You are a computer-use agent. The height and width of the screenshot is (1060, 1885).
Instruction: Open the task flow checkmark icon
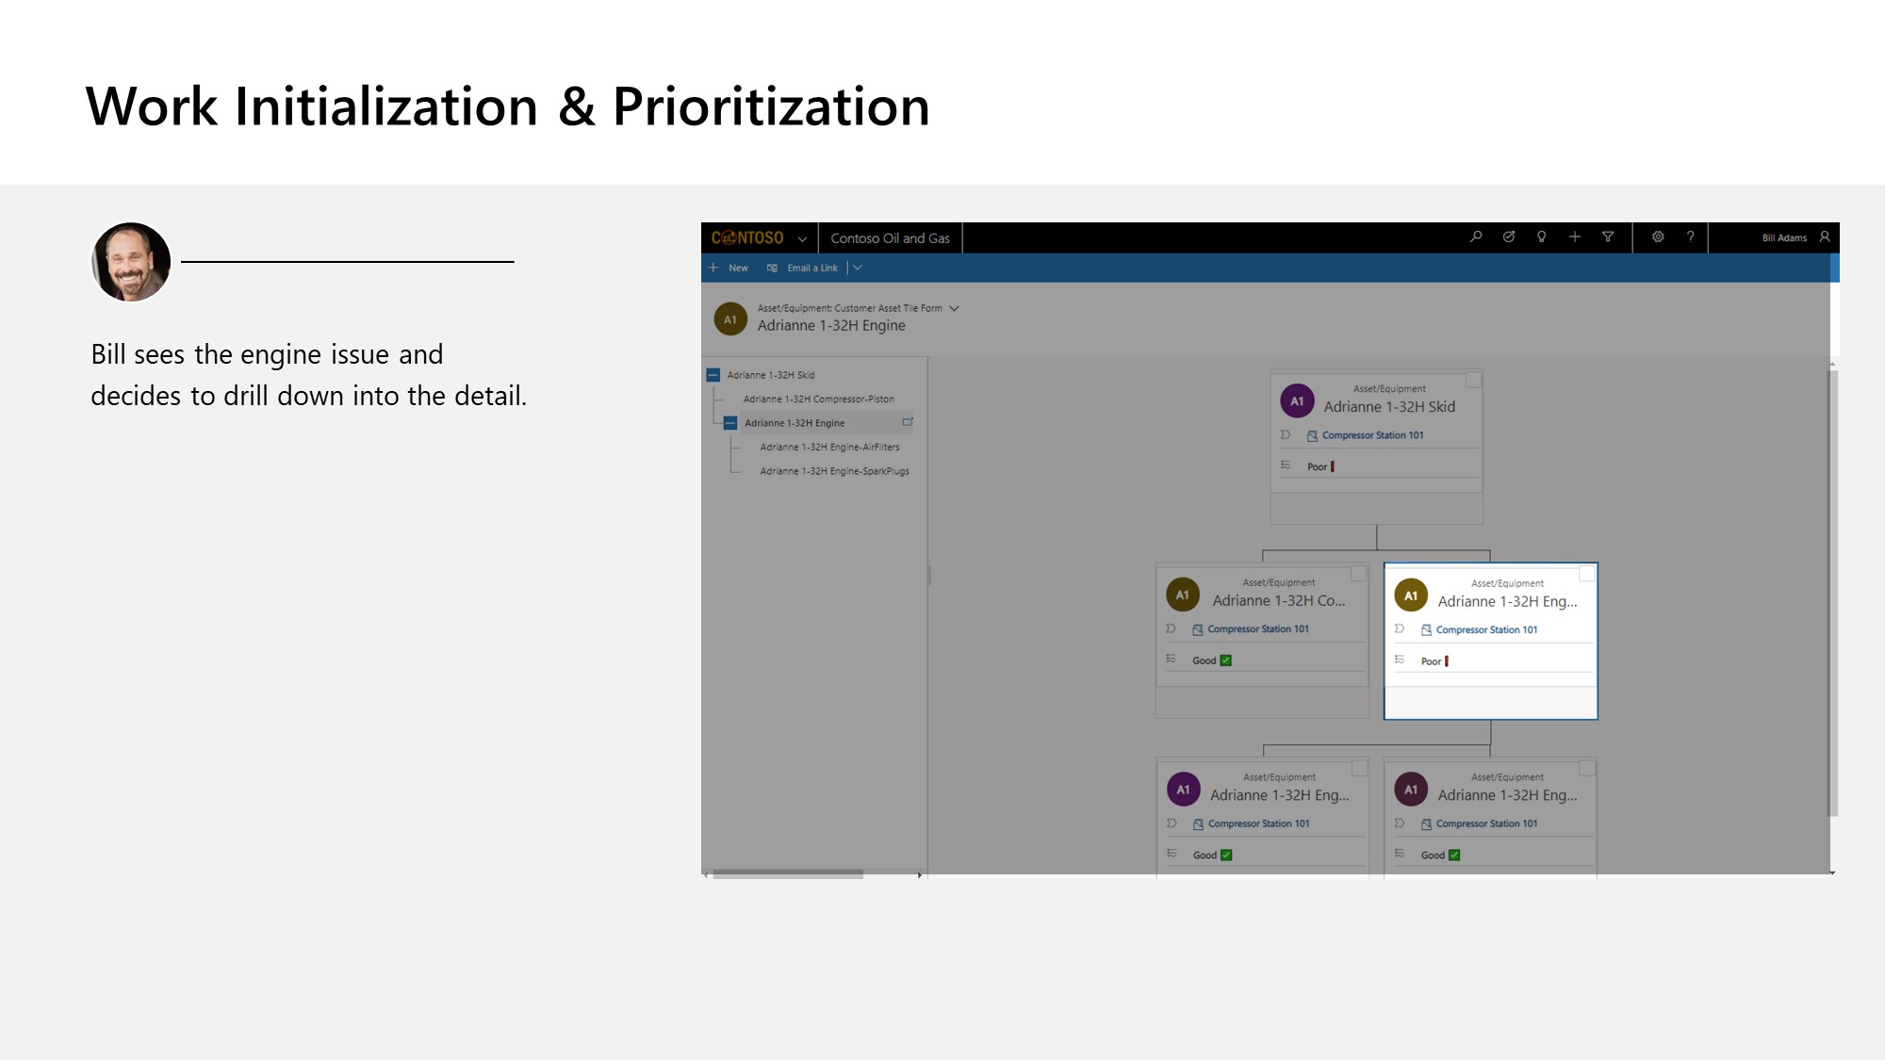tap(1509, 237)
